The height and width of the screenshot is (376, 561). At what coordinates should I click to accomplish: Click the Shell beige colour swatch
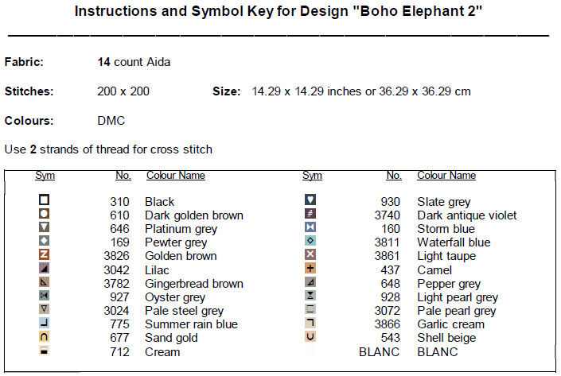click(310, 337)
